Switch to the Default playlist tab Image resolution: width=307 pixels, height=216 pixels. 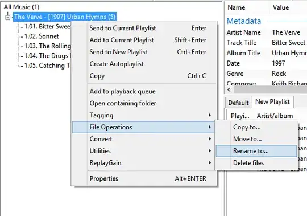pyautogui.click(x=238, y=103)
